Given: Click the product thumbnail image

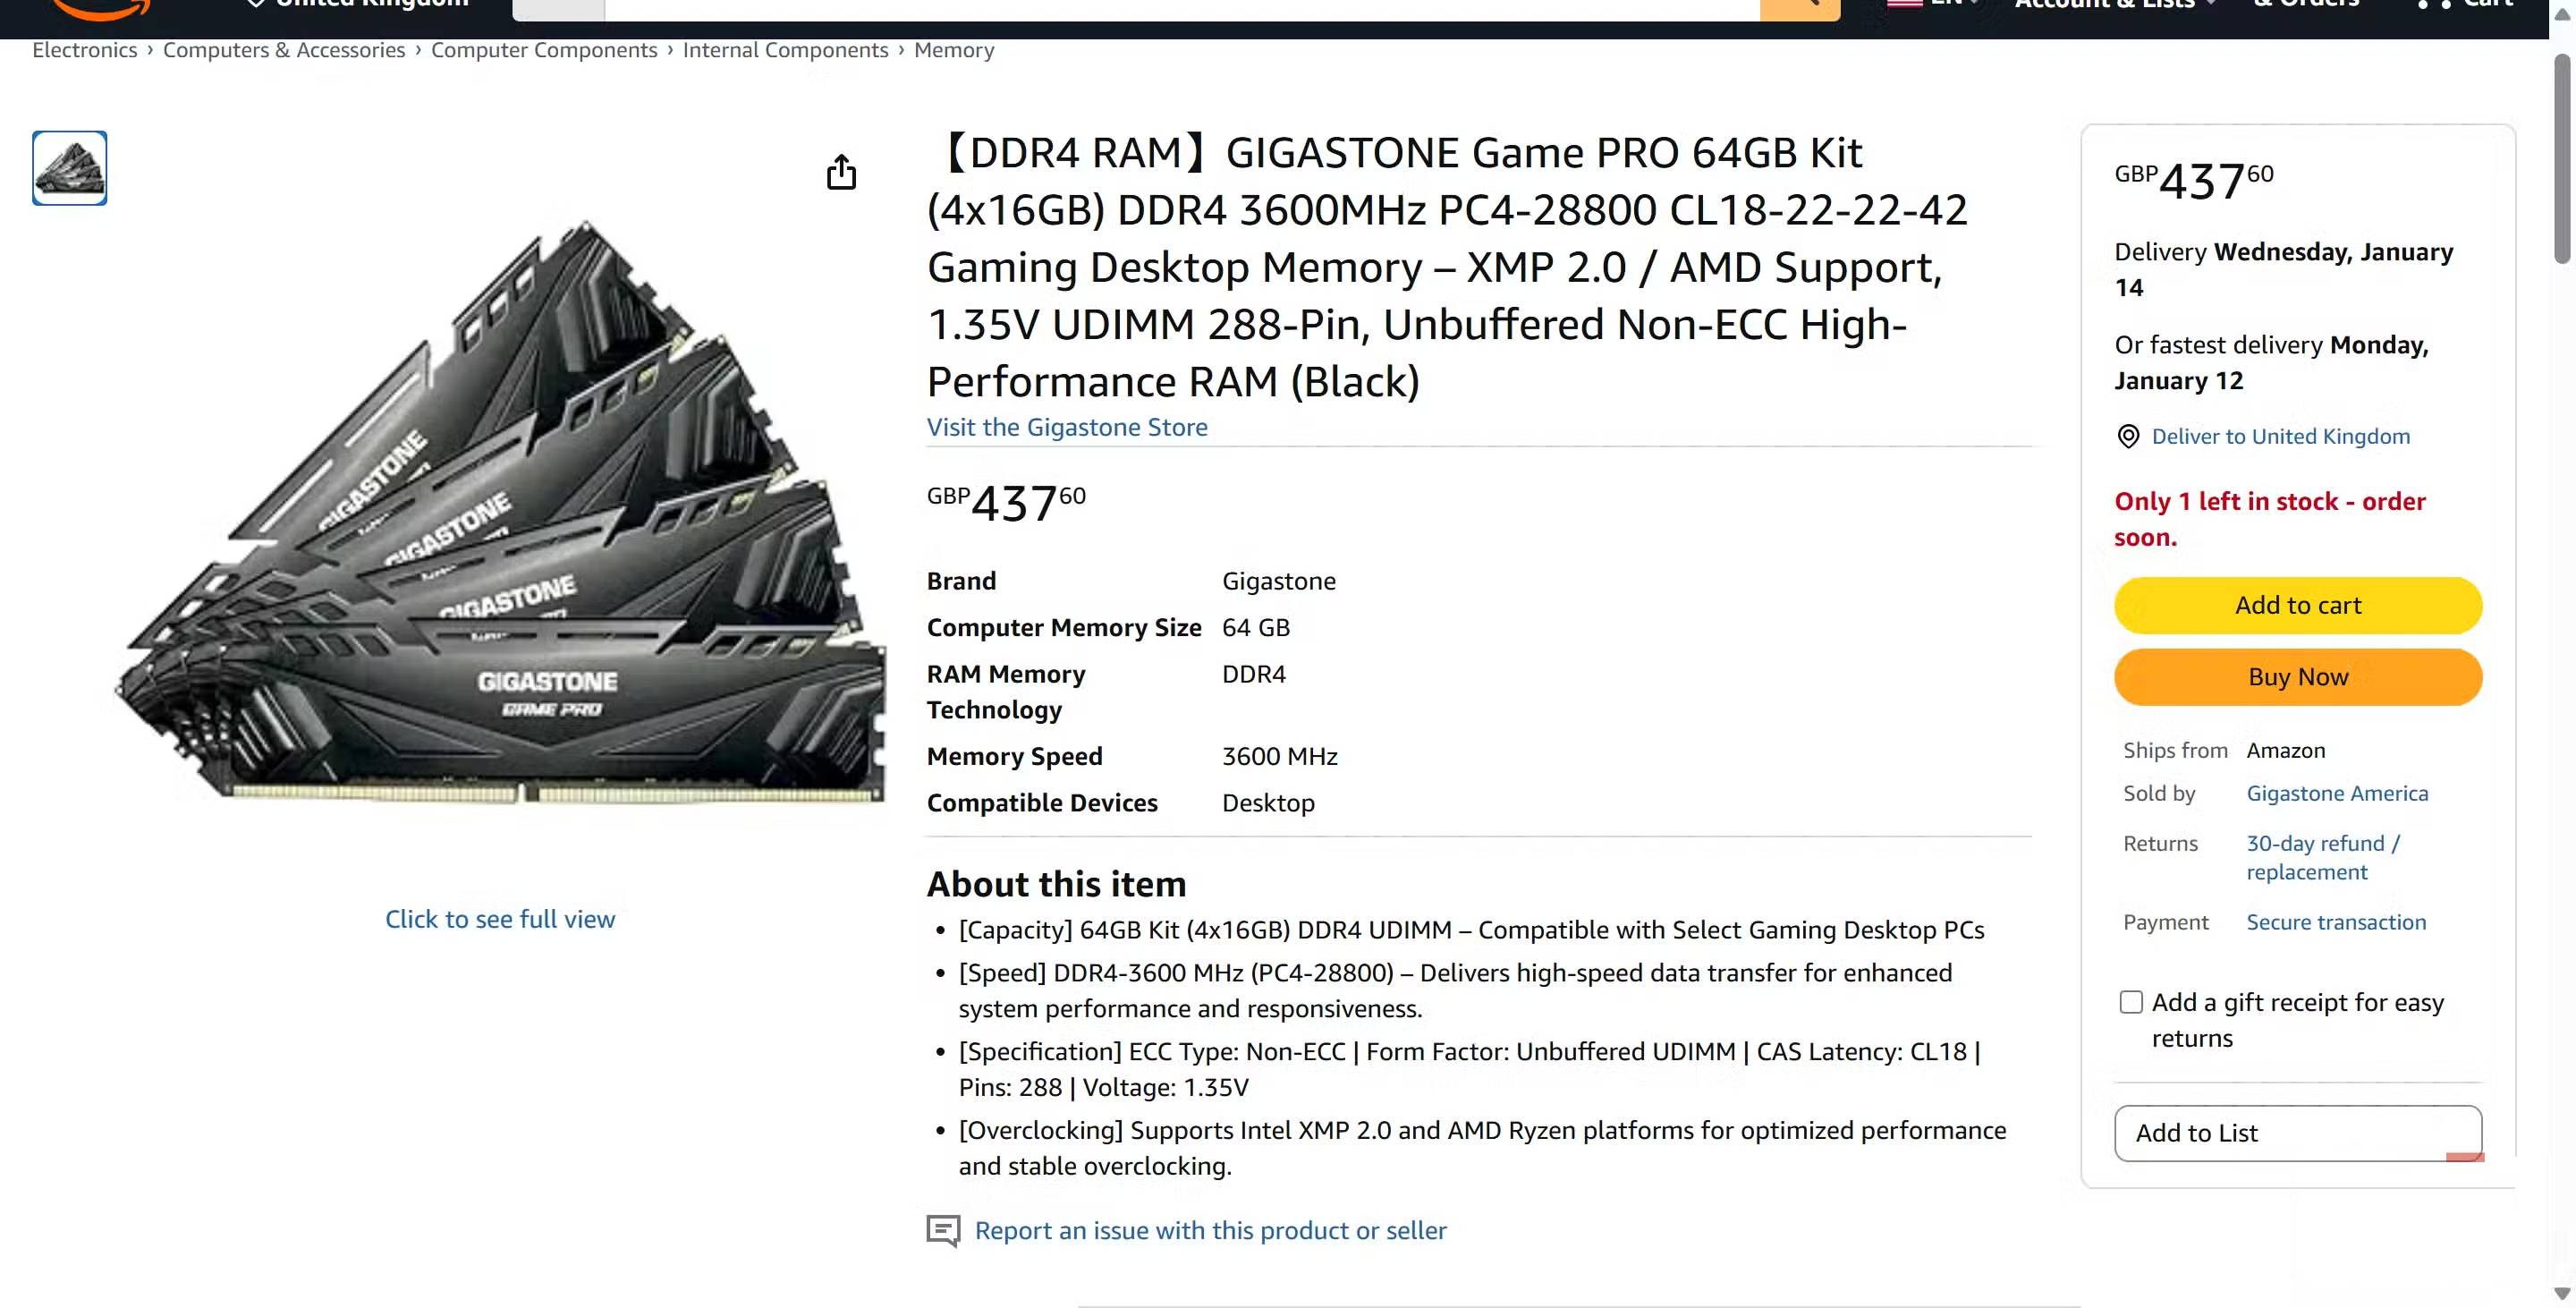Looking at the screenshot, I should click(68, 167).
